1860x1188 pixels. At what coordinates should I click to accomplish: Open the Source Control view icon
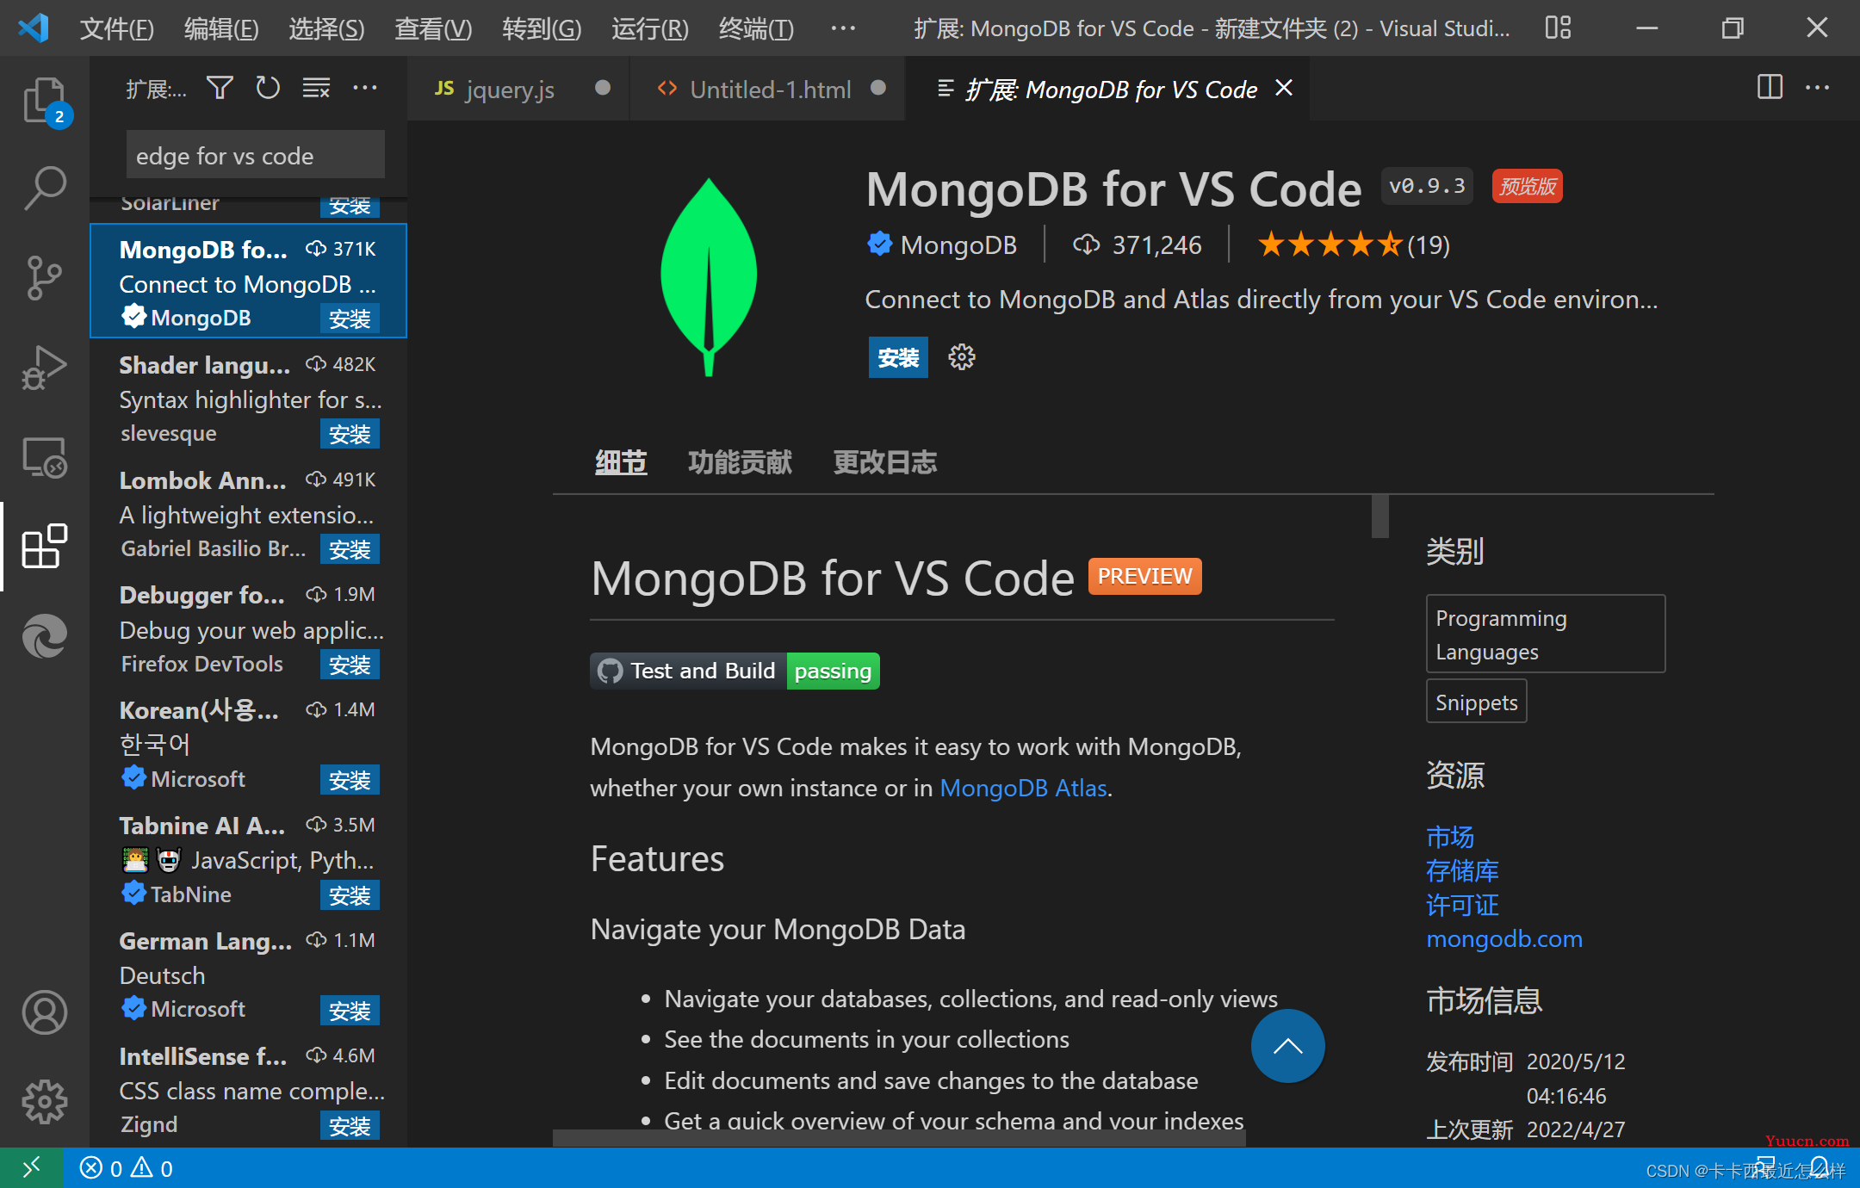45,277
